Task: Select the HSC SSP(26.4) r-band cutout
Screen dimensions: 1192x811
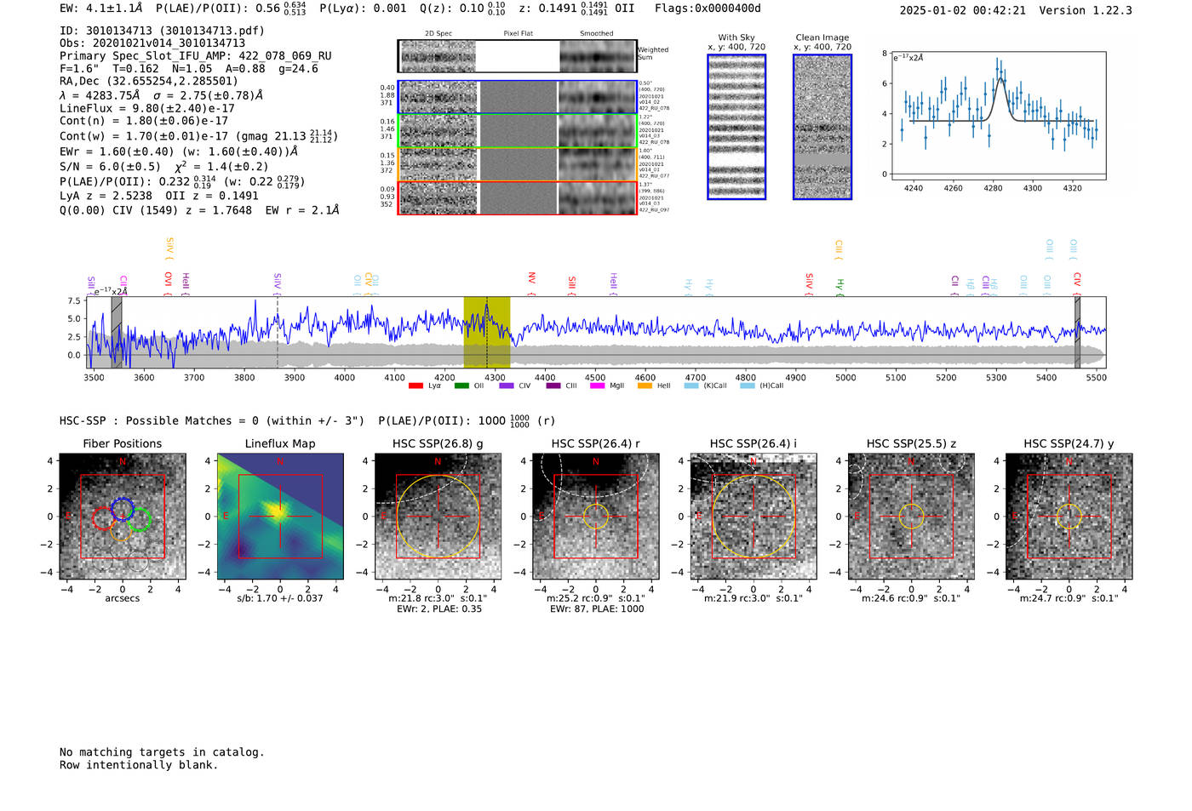Action: point(596,516)
